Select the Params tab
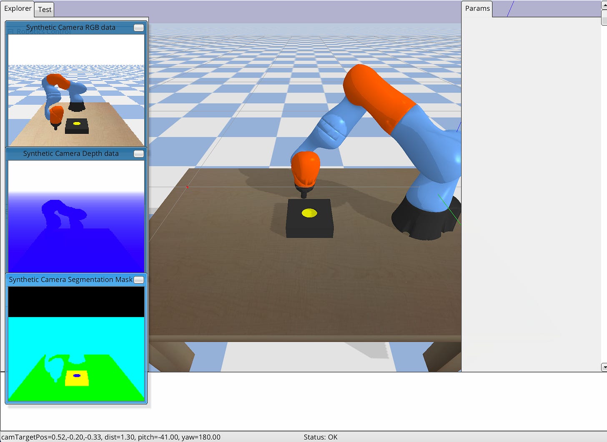 coord(477,9)
